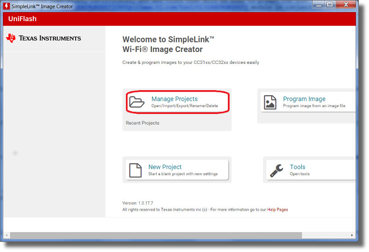The image size is (369, 252).
Task: Minimize the SimpleLink Image Creator window
Action: click(318, 5)
